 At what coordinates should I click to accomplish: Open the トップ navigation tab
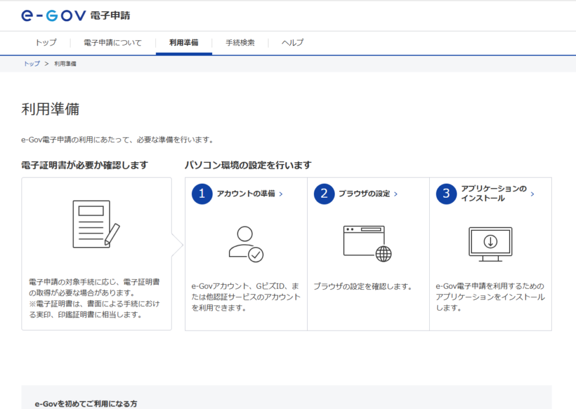46,43
